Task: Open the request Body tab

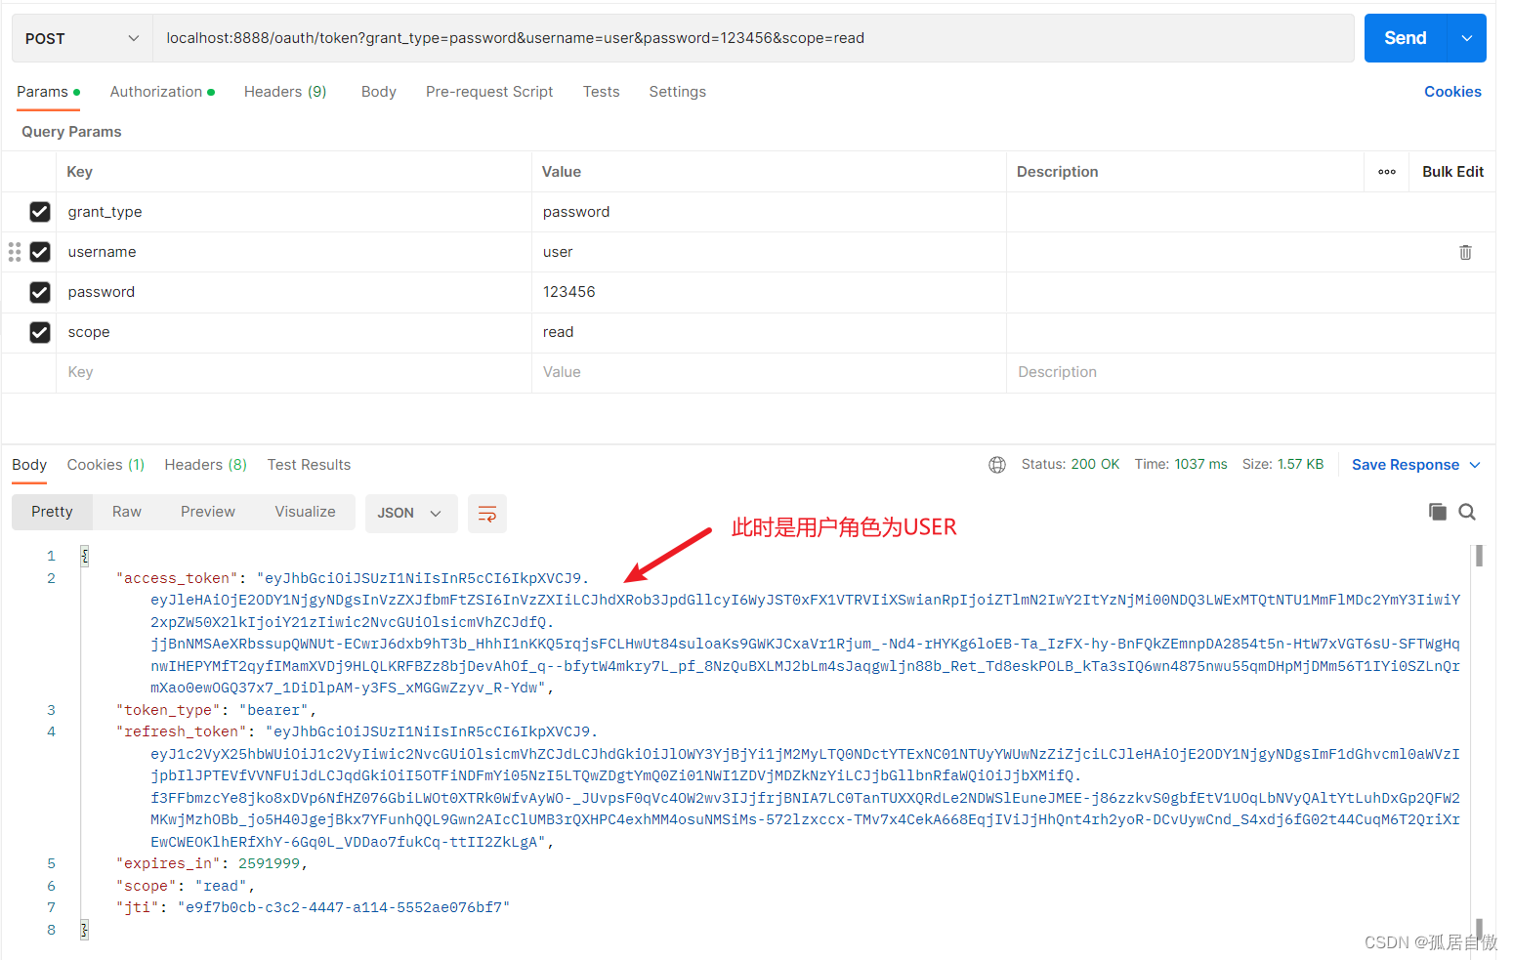Action: (379, 92)
